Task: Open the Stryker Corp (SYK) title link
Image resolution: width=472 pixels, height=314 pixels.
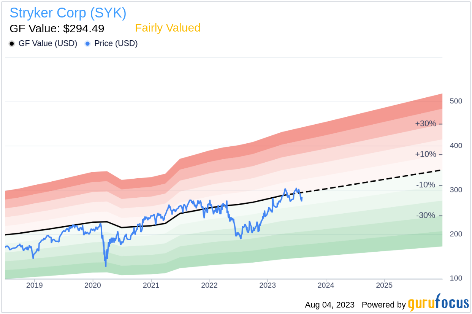Action: click(x=68, y=13)
